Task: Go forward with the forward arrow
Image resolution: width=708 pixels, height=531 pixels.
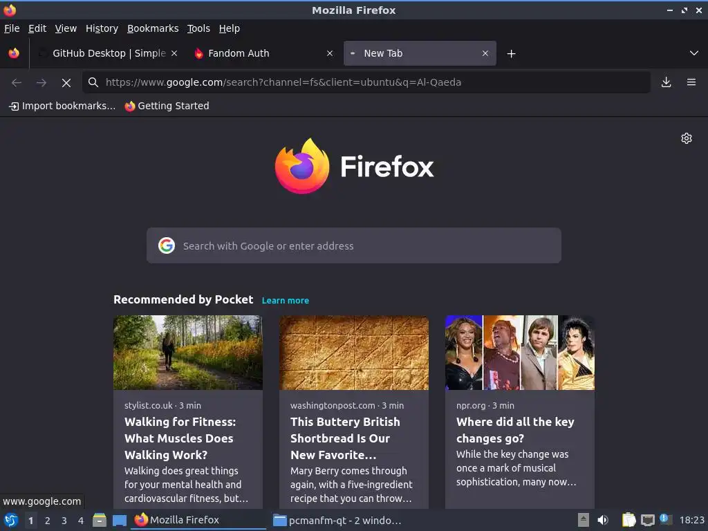Action: pos(41,82)
